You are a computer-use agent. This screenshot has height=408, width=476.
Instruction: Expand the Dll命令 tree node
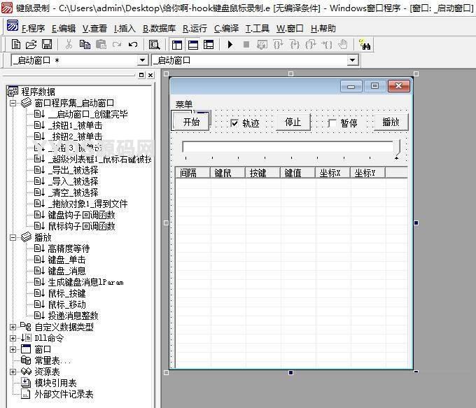[x=13, y=338]
